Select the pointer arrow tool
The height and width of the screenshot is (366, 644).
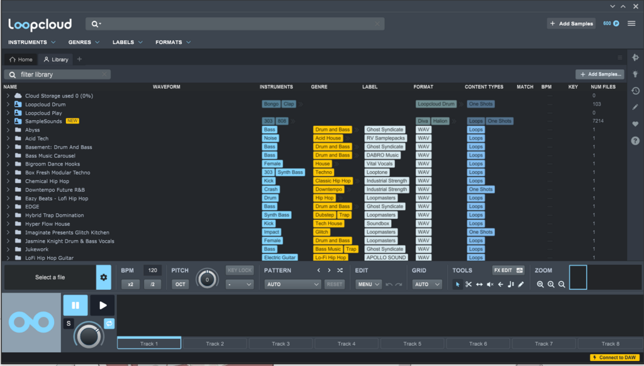pos(457,284)
